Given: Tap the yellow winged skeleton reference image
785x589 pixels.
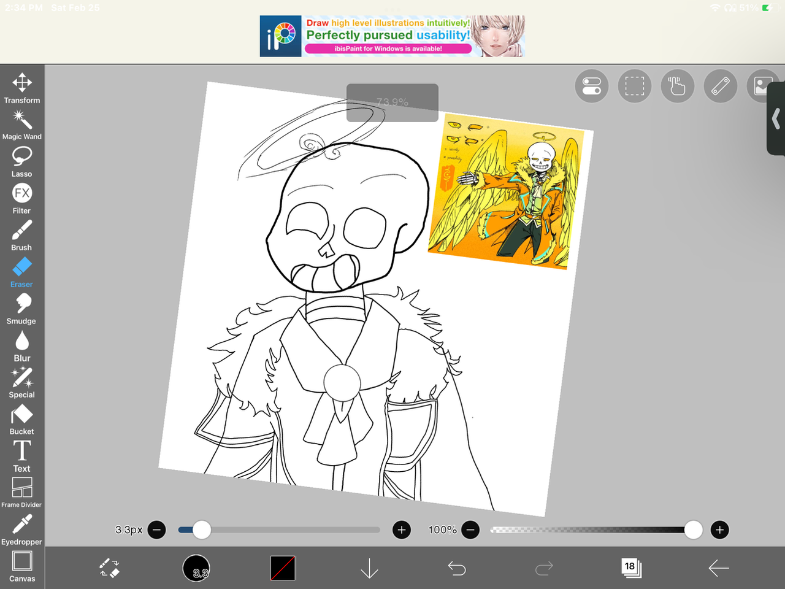Looking at the screenshot, I should [507, 191].
